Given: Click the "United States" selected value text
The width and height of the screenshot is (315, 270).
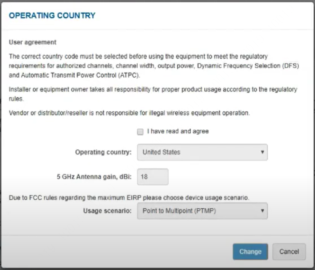Looking at the screenshot, I should coord(161,152).
